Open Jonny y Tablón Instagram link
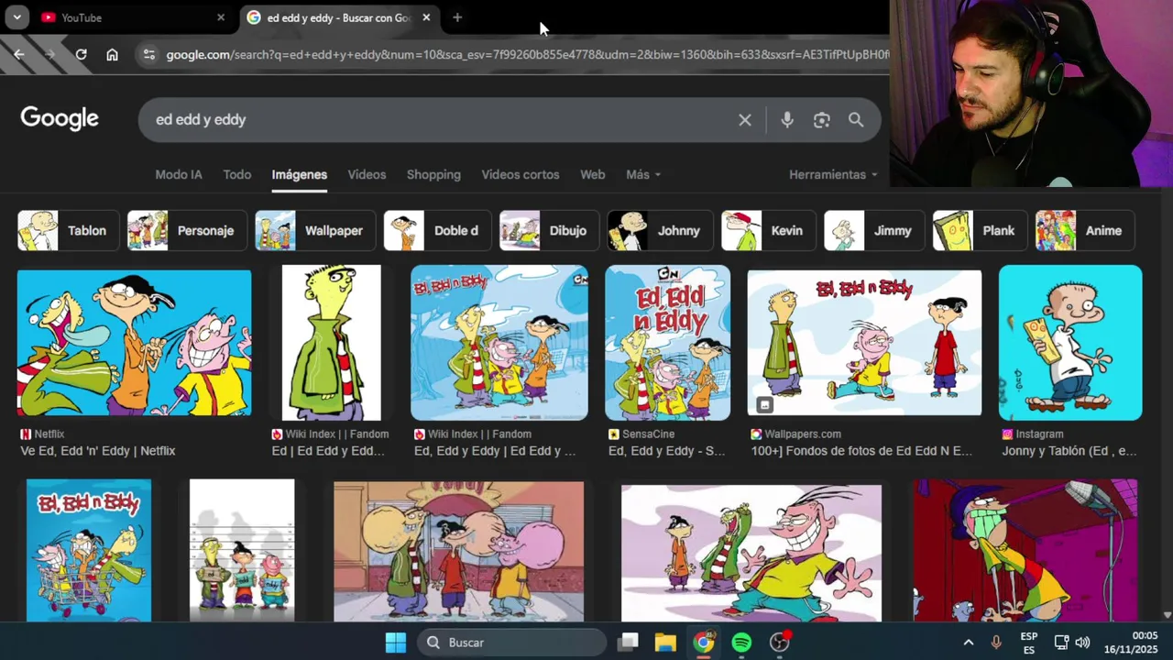This screenshot has width=1173, height=660. [x=1069, y=451]
